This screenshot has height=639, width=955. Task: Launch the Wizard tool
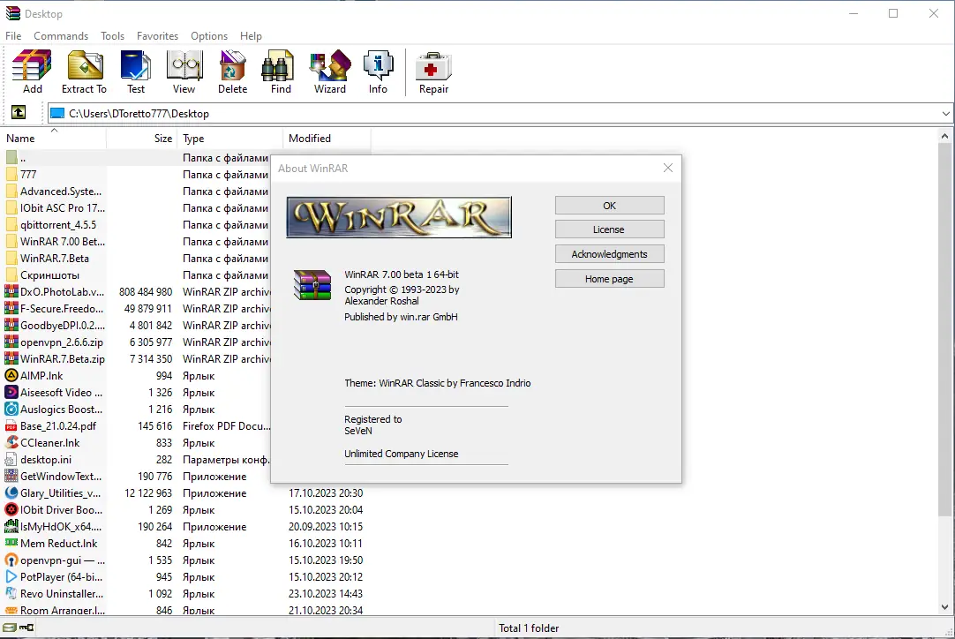point(329,71)
